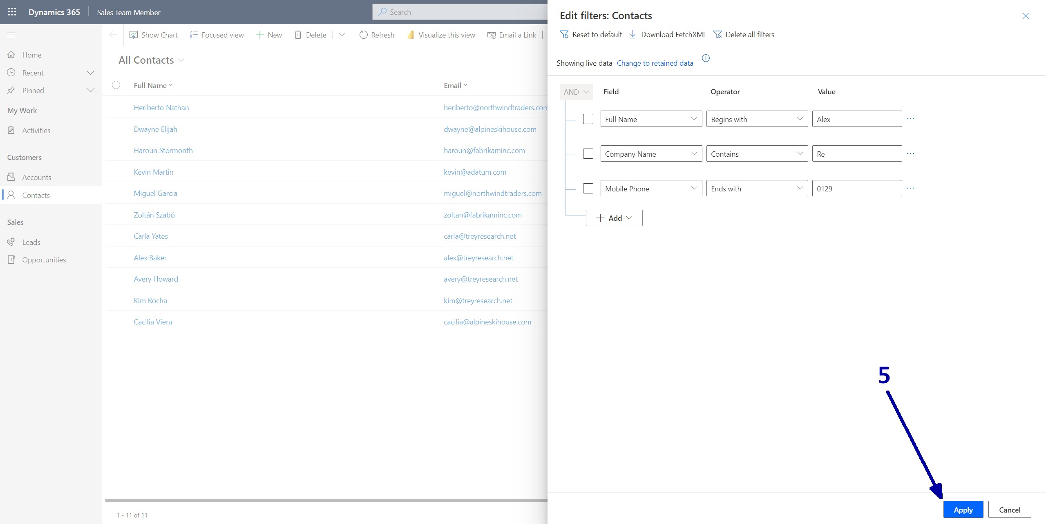Check the Company Name filter row checkbox
The image size is (1046, 524).
click(x=588, y=153)
